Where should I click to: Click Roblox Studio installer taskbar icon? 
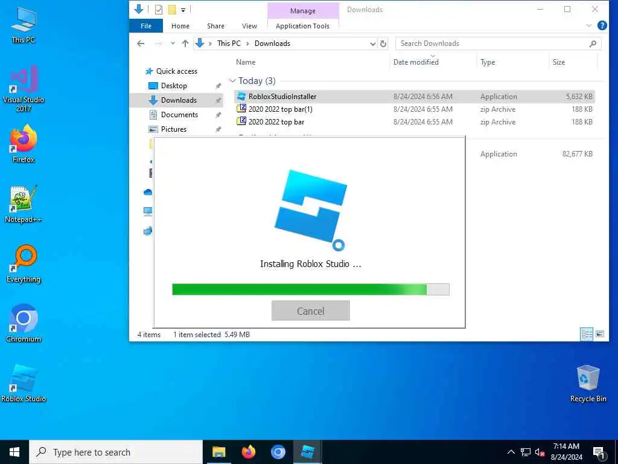307,452
